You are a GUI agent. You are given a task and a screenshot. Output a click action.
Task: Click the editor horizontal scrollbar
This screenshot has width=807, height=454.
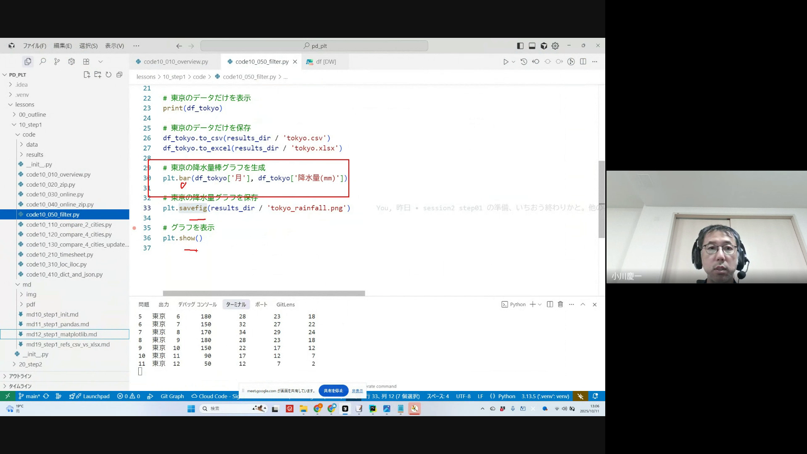click(x=264, y=293)
